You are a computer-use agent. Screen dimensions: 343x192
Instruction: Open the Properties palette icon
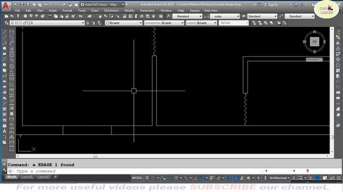coord(124,17)
